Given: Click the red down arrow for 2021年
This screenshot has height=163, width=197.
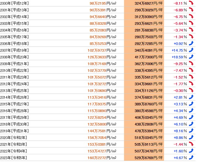Looking at the screenshot, I should click(191, 144).
